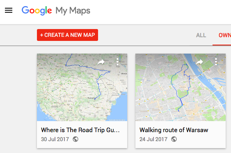The image size is (231, 153).
Task: Click public globe icon beside 24 Jul 2017
Action: (174, 139)
